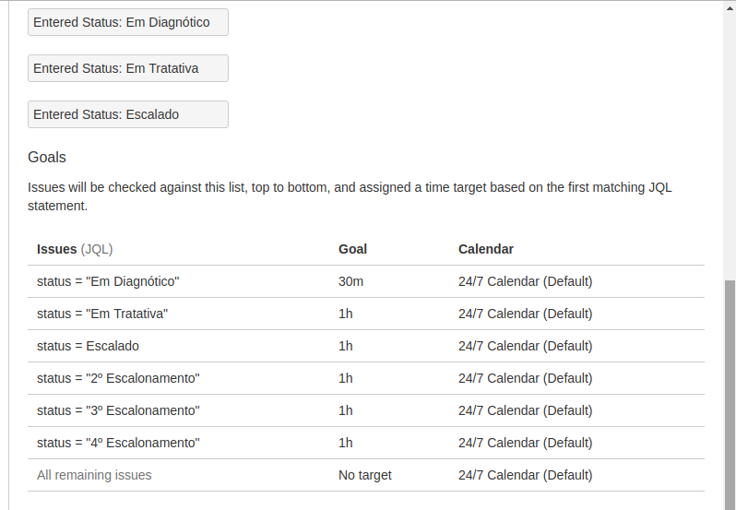Viewport: 736px width, 510px height.
Task: Select the All remaining issues row
Action: (x=365, y=475)
